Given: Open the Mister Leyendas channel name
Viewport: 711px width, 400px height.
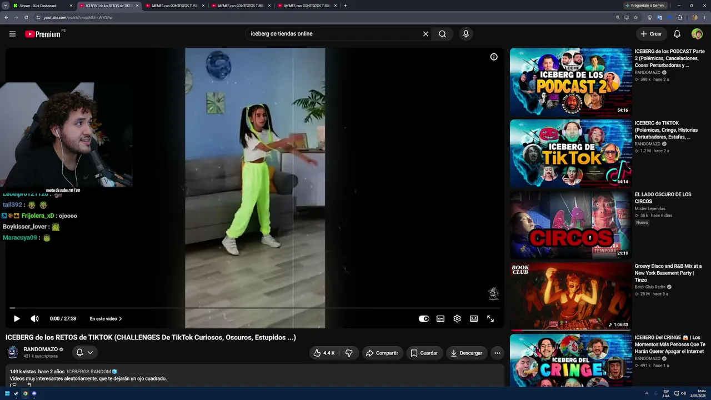Looking at the screenshot, I should 650,208.
